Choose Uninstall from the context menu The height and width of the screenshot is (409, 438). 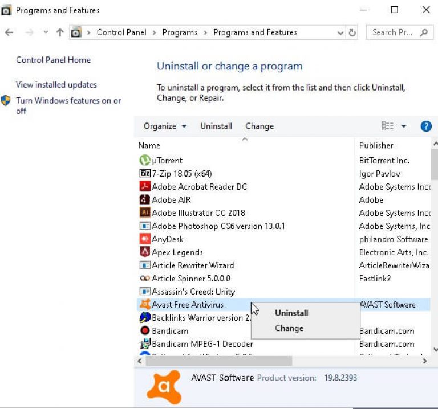tap(291, 313)
